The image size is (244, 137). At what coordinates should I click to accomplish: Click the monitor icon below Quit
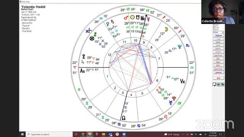point(214,84)
